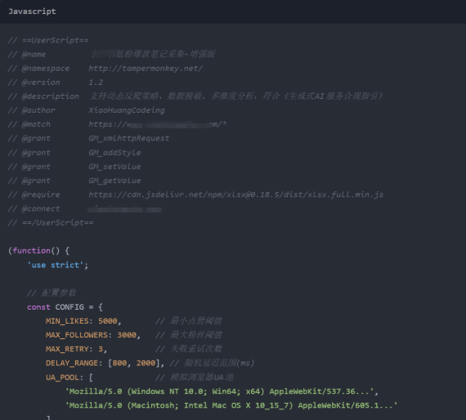Click the @version value 1.2

(96, 83)
